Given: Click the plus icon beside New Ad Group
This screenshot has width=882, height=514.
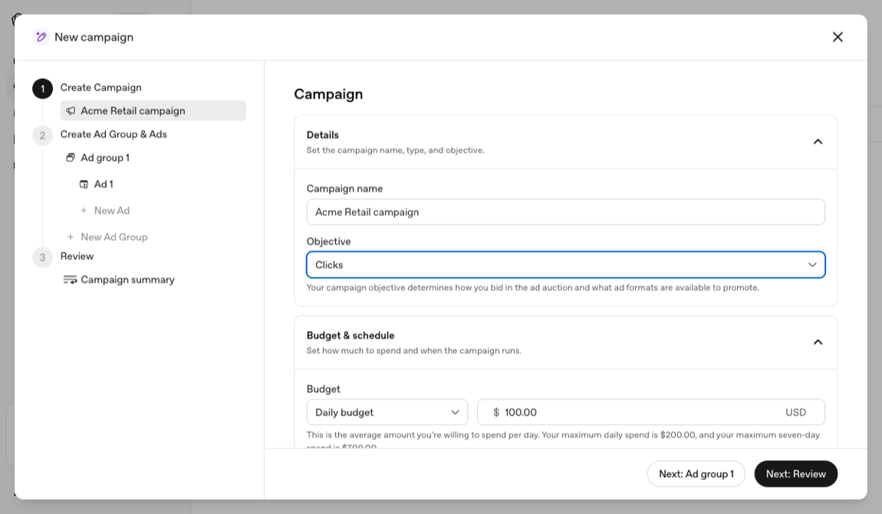Looking at the screenshot, I should tap(71, 237).
